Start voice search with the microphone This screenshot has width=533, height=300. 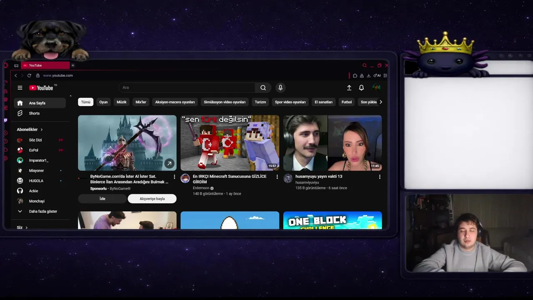tap(280, 87)
